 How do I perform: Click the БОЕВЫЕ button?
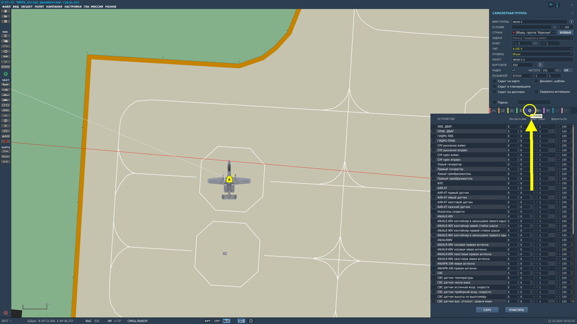click(x=565, y=32)
